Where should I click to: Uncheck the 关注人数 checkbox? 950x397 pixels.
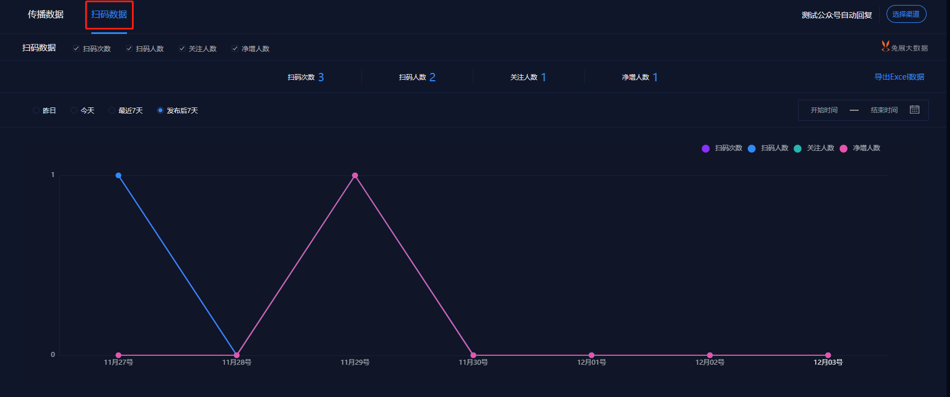click(x=182, y=48)
